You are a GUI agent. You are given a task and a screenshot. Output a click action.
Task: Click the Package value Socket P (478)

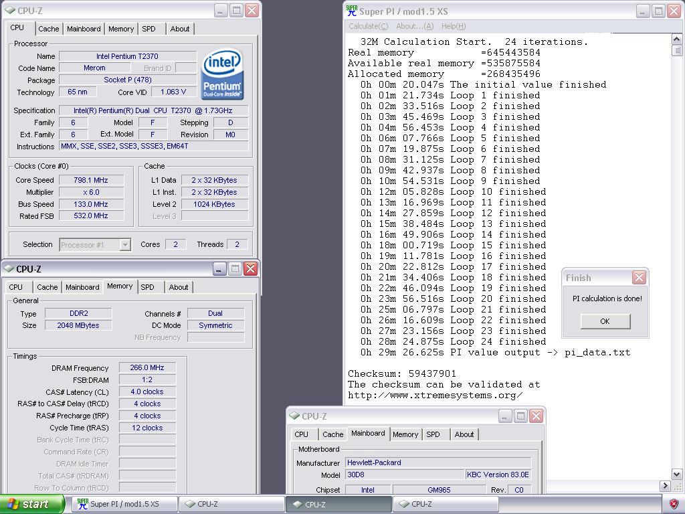[128, 80]
